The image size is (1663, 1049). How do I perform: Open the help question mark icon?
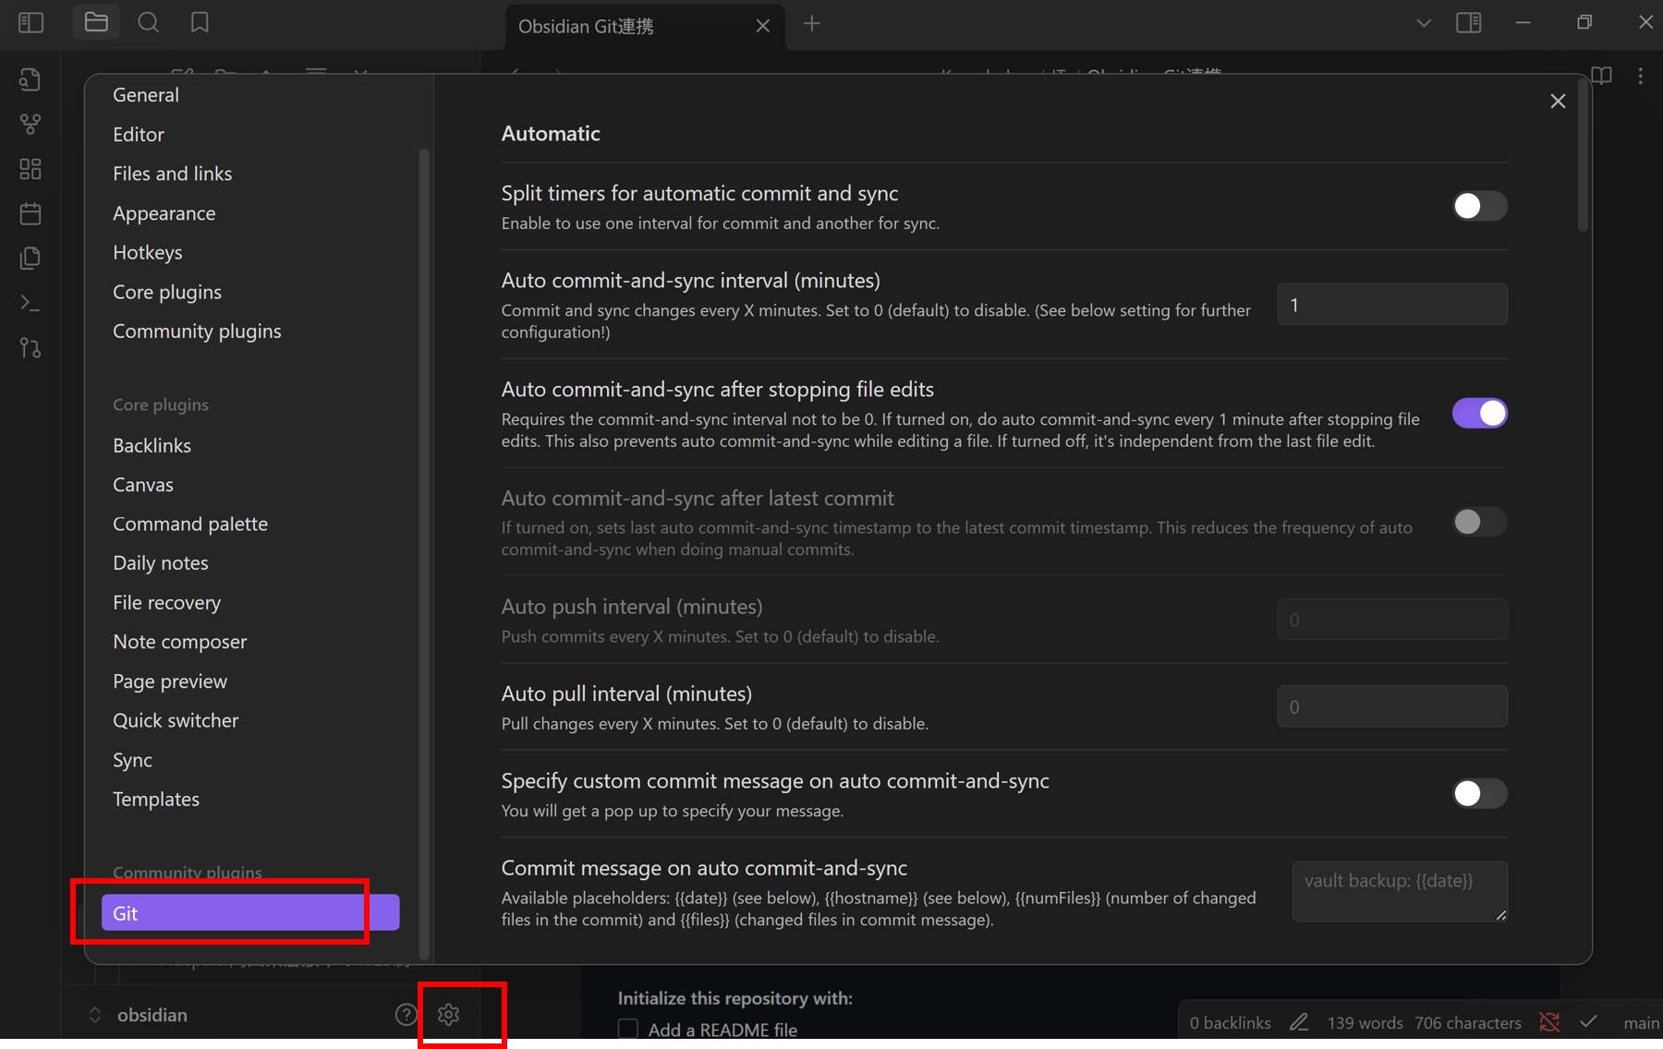click(x=406, y=1015)
